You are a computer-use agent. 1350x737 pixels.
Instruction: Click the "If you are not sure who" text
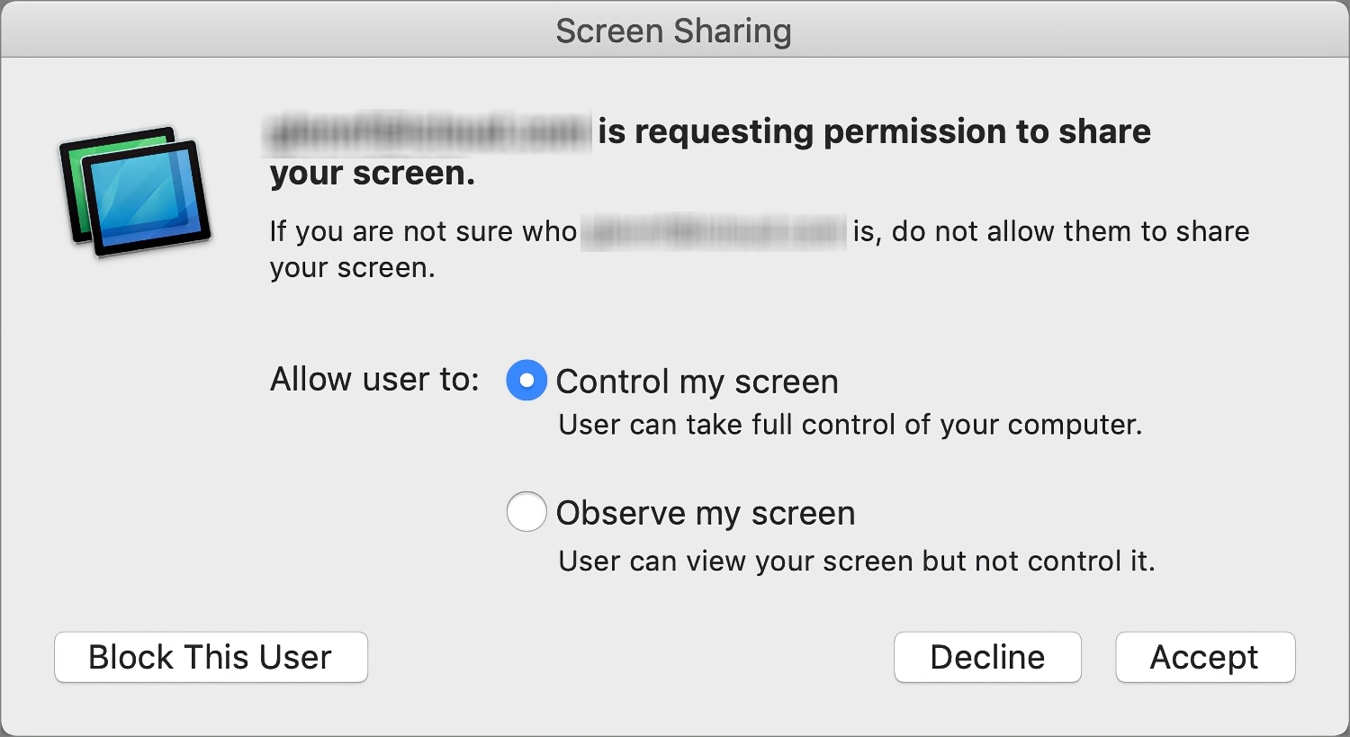[423, 232]
